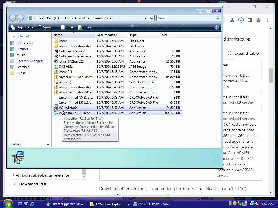The image size is (278, 208).
Task: Click the taskbar clock showing 6:02 AM
Action: [x=267, y=204]
